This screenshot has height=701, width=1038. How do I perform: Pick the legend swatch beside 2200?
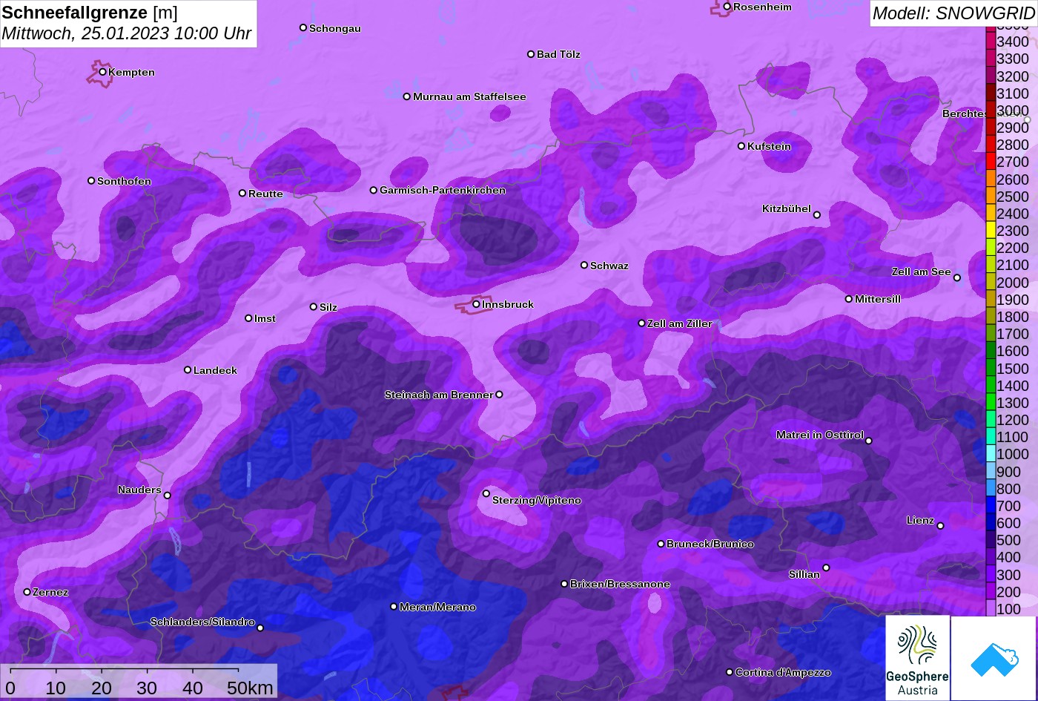point(991,248)
